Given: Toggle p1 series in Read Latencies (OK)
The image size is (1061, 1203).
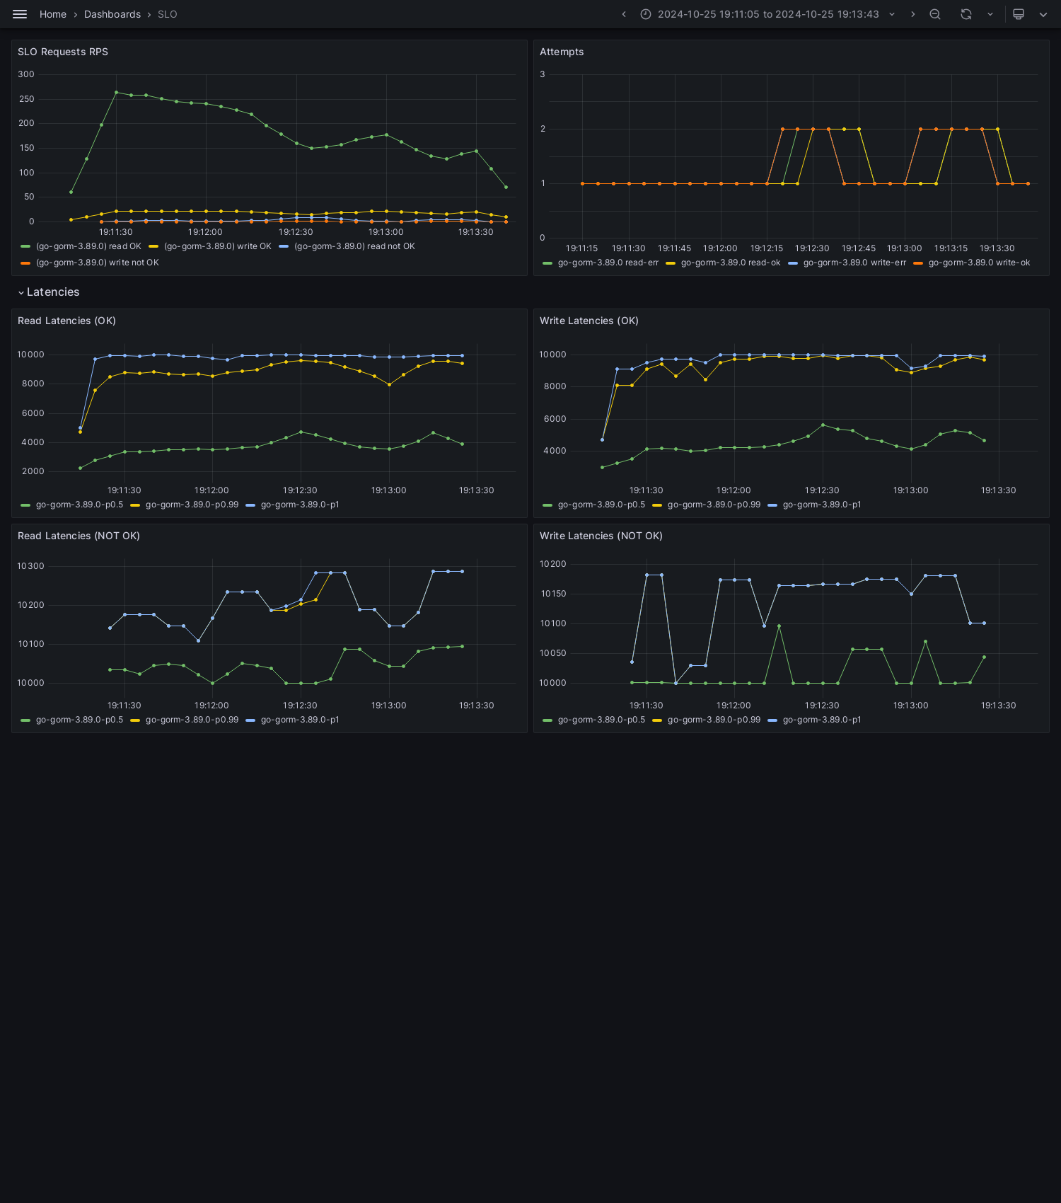Looking at the screenshot, I should click(300, 505).
